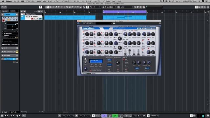
Task: Toggle monitor on V-Station track
Action: (x=35, y=19)
